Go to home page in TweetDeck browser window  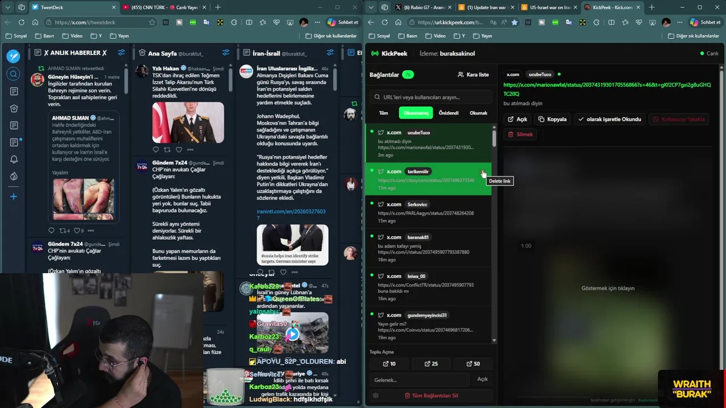(x=35, y=22)
